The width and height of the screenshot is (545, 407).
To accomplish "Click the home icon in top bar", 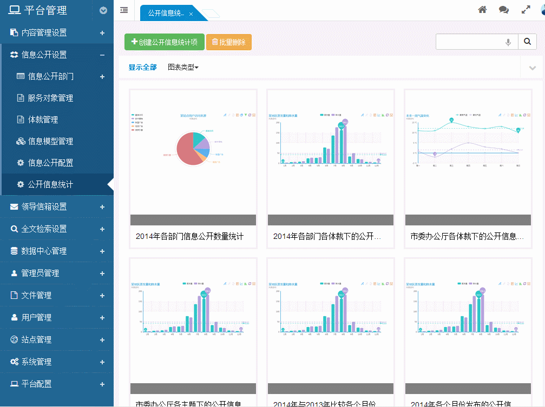I will [x=482, y=10].
